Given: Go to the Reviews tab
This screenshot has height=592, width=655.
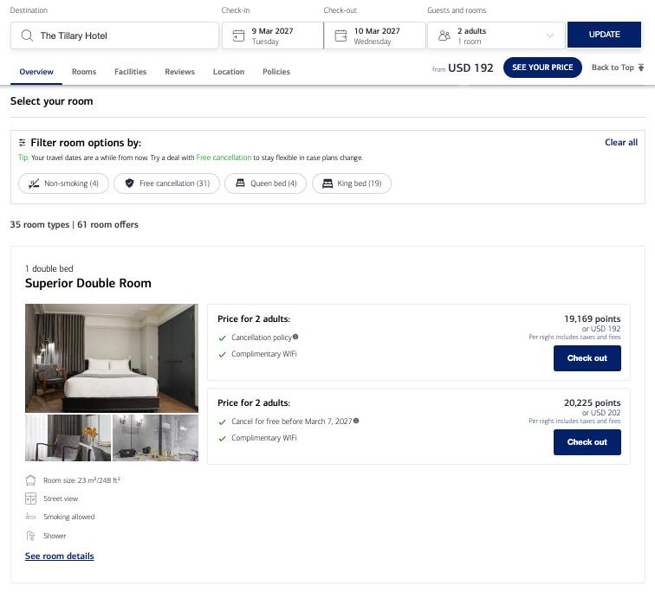Looking at the screenshot, I should 179,72.
